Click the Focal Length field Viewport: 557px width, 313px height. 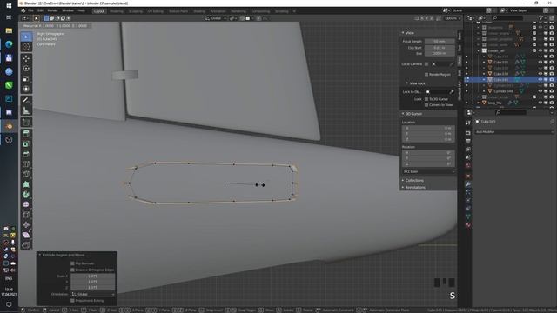(440, 42)
